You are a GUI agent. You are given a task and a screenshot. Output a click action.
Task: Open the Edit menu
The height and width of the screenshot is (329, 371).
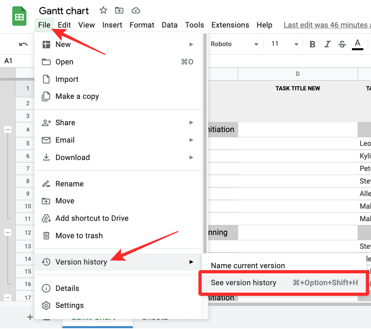coord(64,25)
